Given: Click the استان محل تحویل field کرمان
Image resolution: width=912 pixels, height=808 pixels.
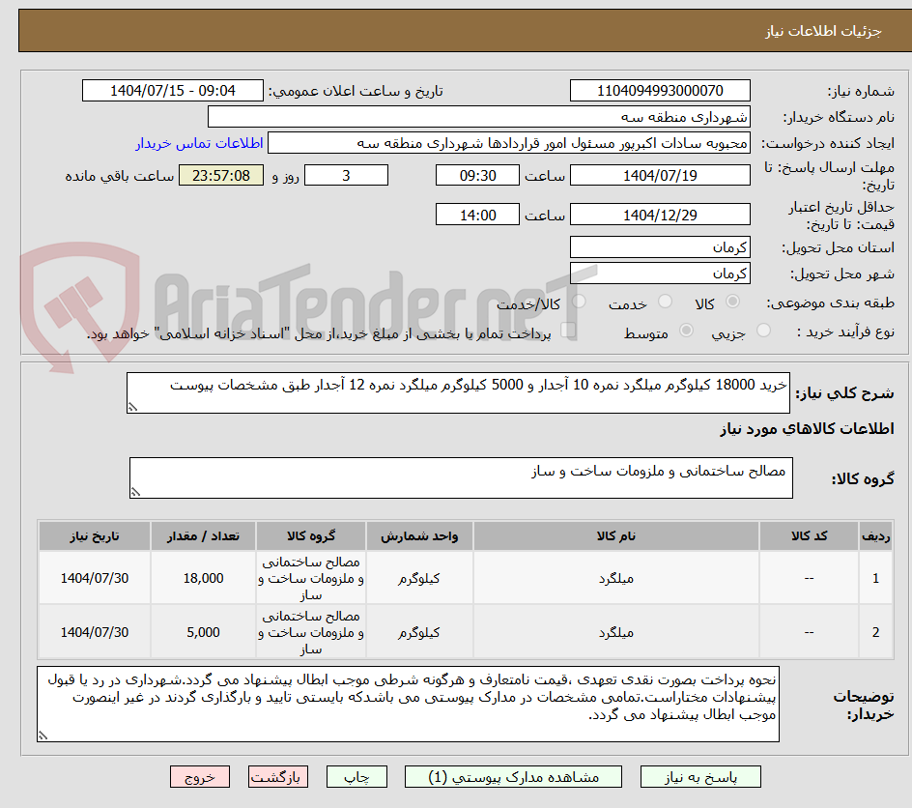Looking at the screenshot, I should (x=660, y=247).
